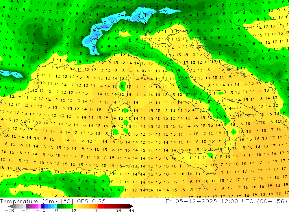
Task: Click the "[°C]" unit label
Action: click(67, 201)
